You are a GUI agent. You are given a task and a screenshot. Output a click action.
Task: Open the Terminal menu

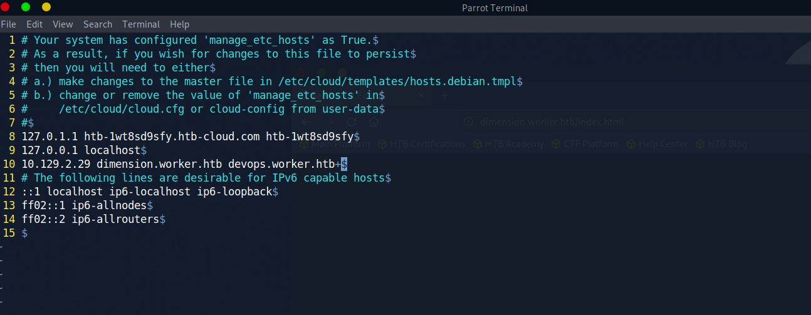[x=141, y=24]
